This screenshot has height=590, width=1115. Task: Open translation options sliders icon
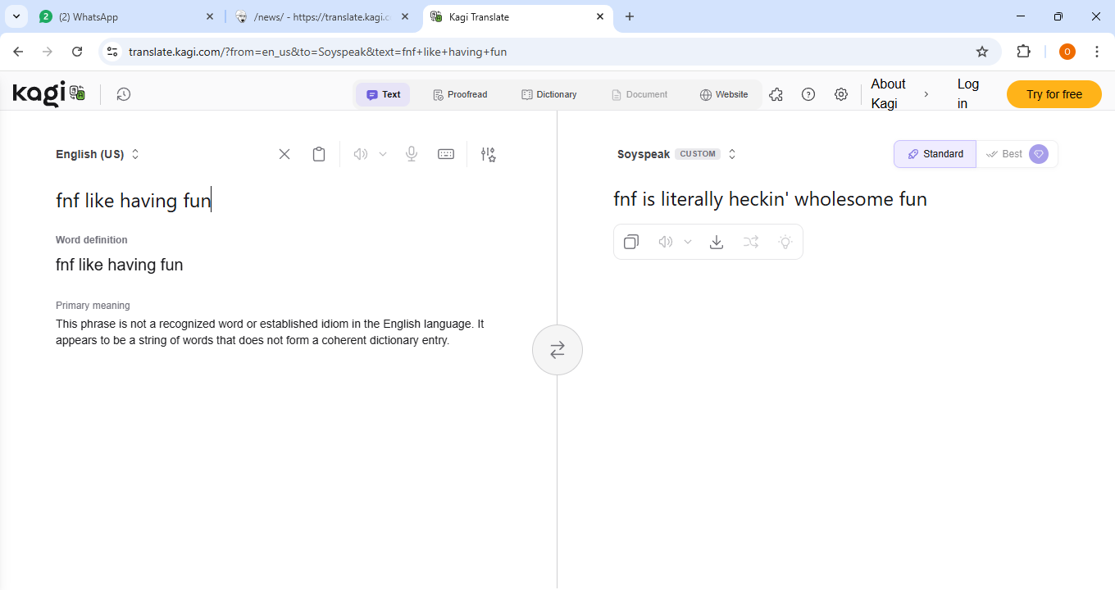point(489,154)
